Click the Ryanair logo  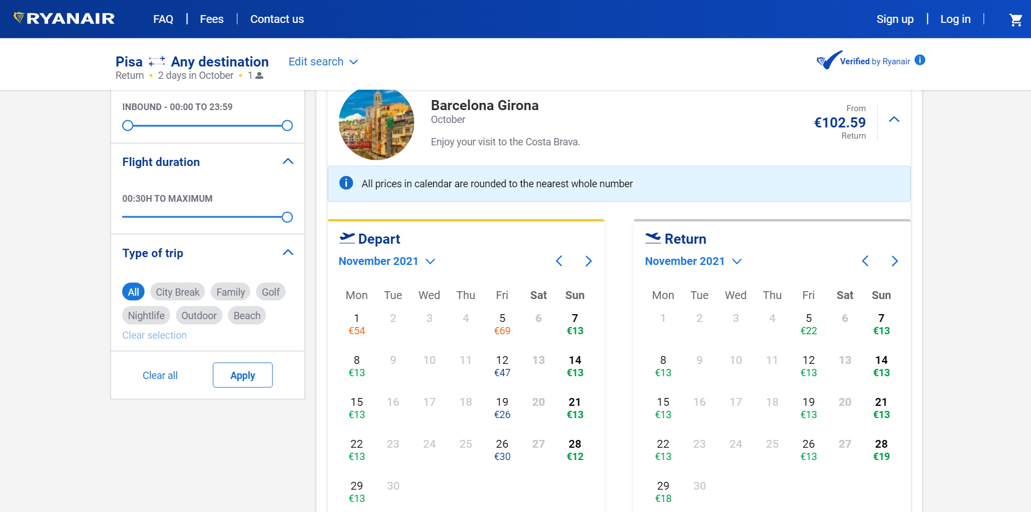(x=64, y=18)
